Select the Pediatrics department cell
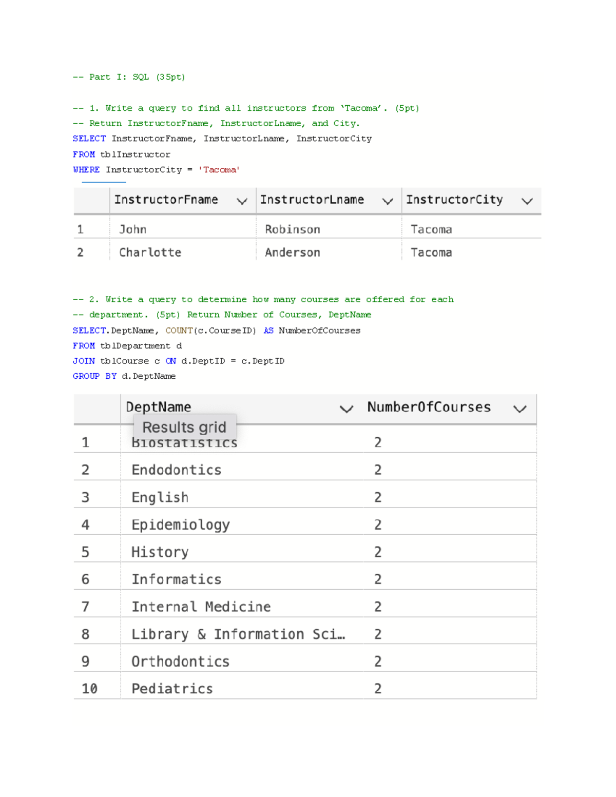Image resolution: width=616 pixels, height=797 pixels. point(172,688)
